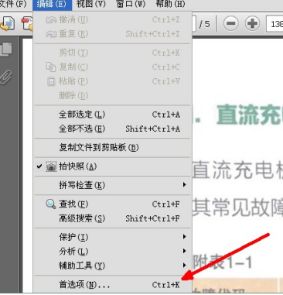Click the camera icon beside 拍快照
Viewport: 283px width, 295px height.
(x=51, y=166)
